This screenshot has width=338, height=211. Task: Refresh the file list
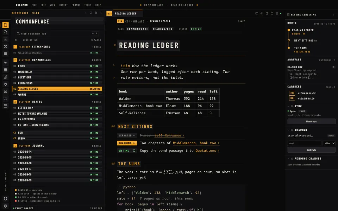[91, 13]
